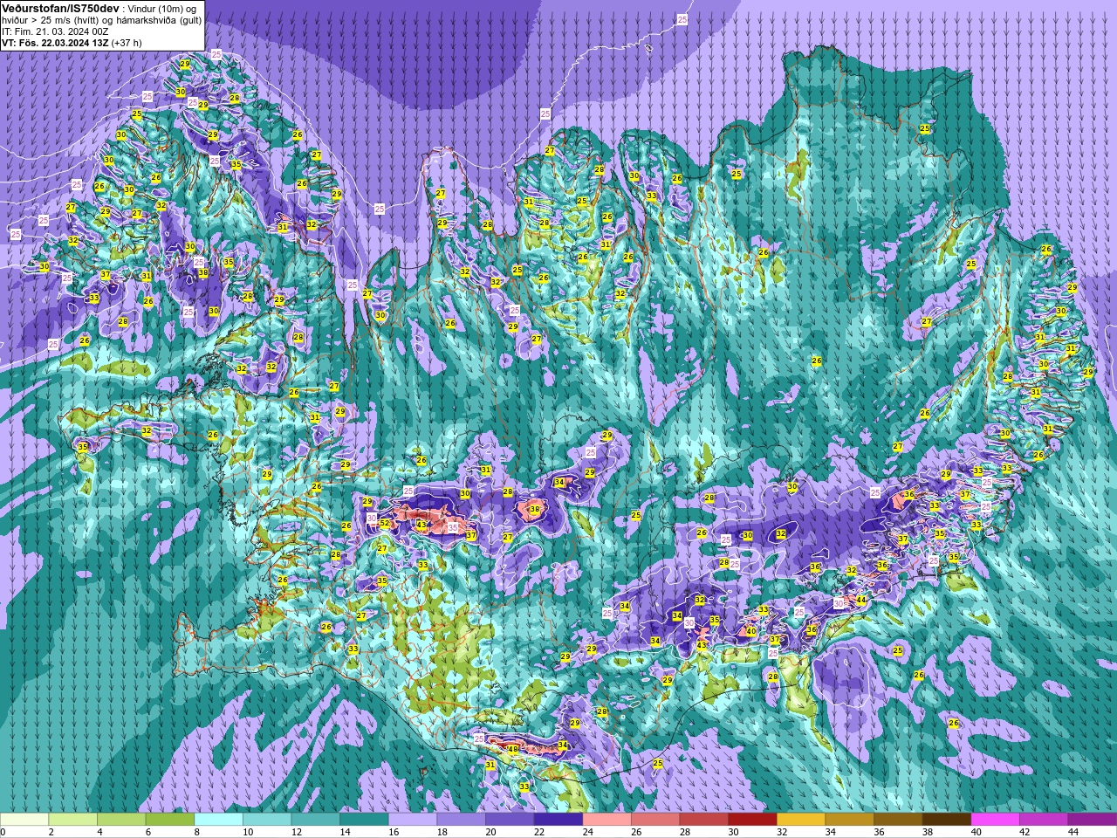Viewport: 1117px width, 838px height.
Task: Click legend tick label 32
Action: click(x=781, y=832)
